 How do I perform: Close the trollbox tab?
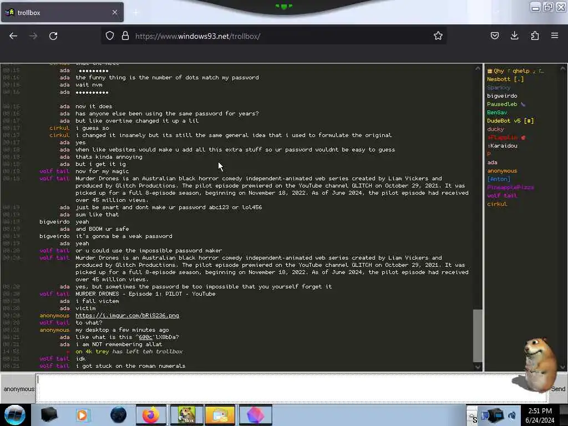(x=114, y=12)
